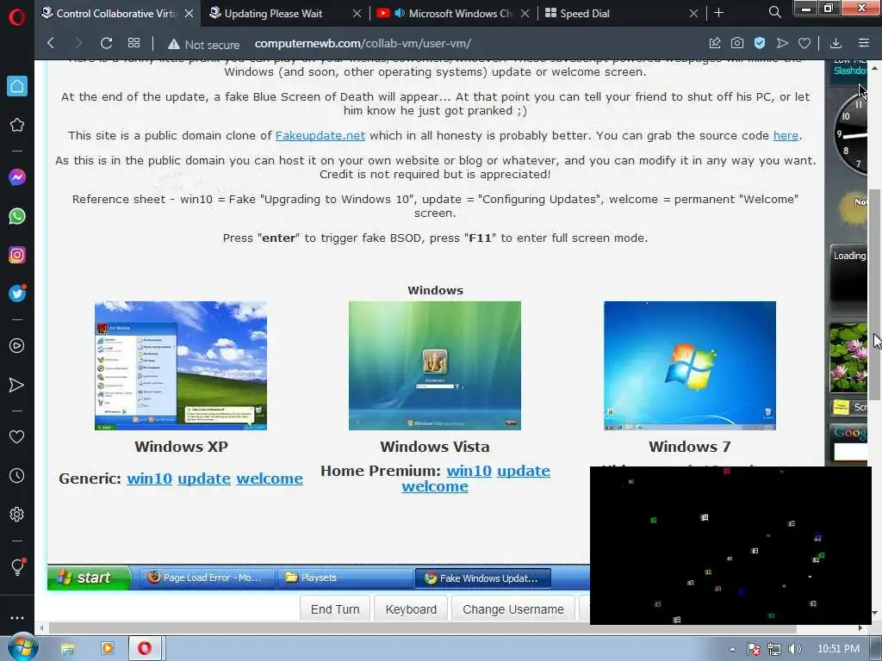Go back with the back arrow
The image size is (882, 661).
click(x=51, y=43)
